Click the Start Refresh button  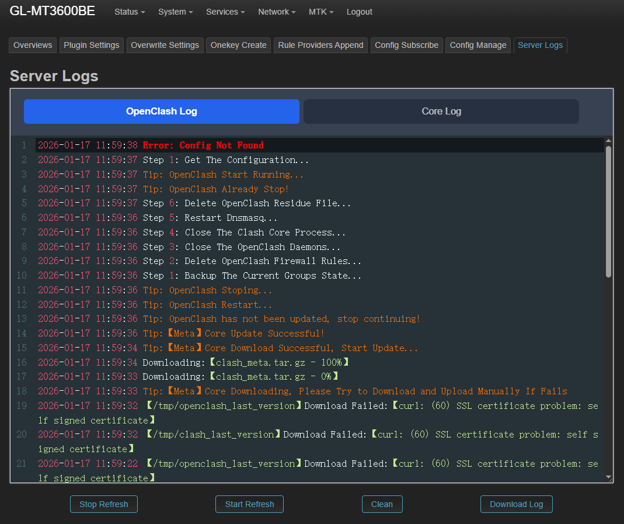pyautogui.click(x=249, y=504)
